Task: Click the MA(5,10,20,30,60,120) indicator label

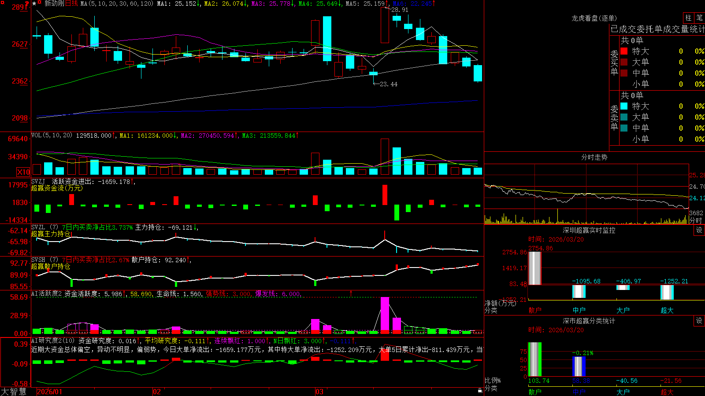Action: pyautogui.click(x=117, y=4)
